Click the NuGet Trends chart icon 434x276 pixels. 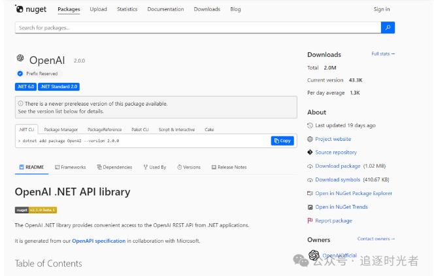click(x=310, y=207)
